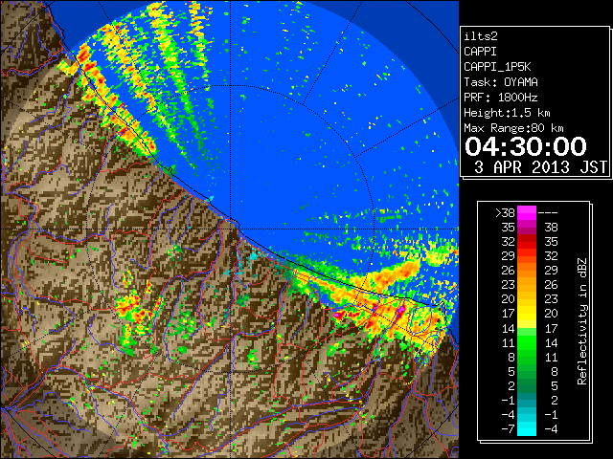
Task: Pick the green 5–8 dBZ swatch
Action: [x=527, y=371]
